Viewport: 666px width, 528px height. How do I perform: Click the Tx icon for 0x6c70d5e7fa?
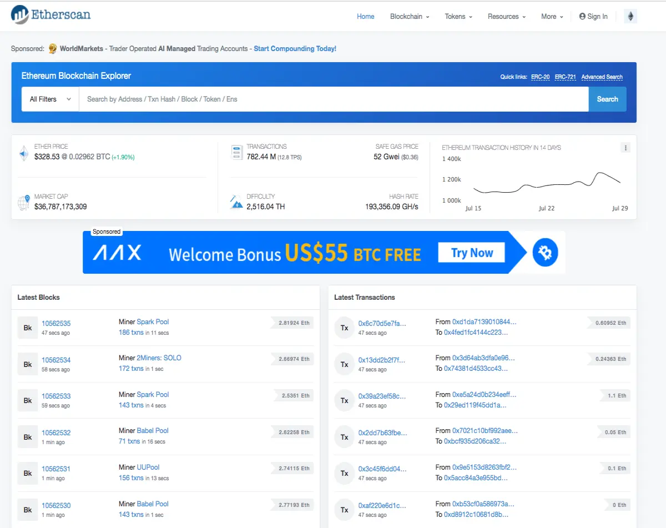(x=345, y=328)
